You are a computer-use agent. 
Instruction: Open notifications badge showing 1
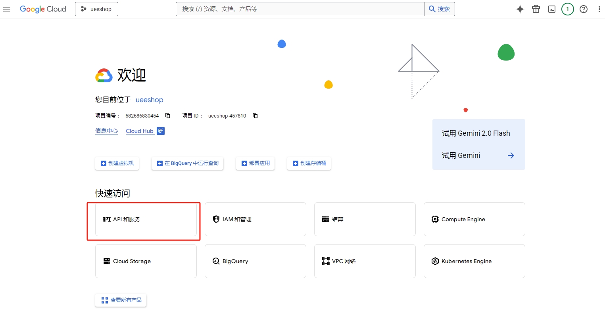point(568,9)
